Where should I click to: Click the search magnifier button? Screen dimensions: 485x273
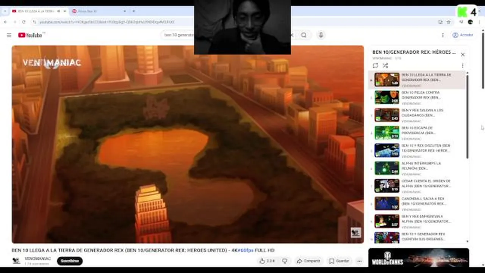[304, 35]
